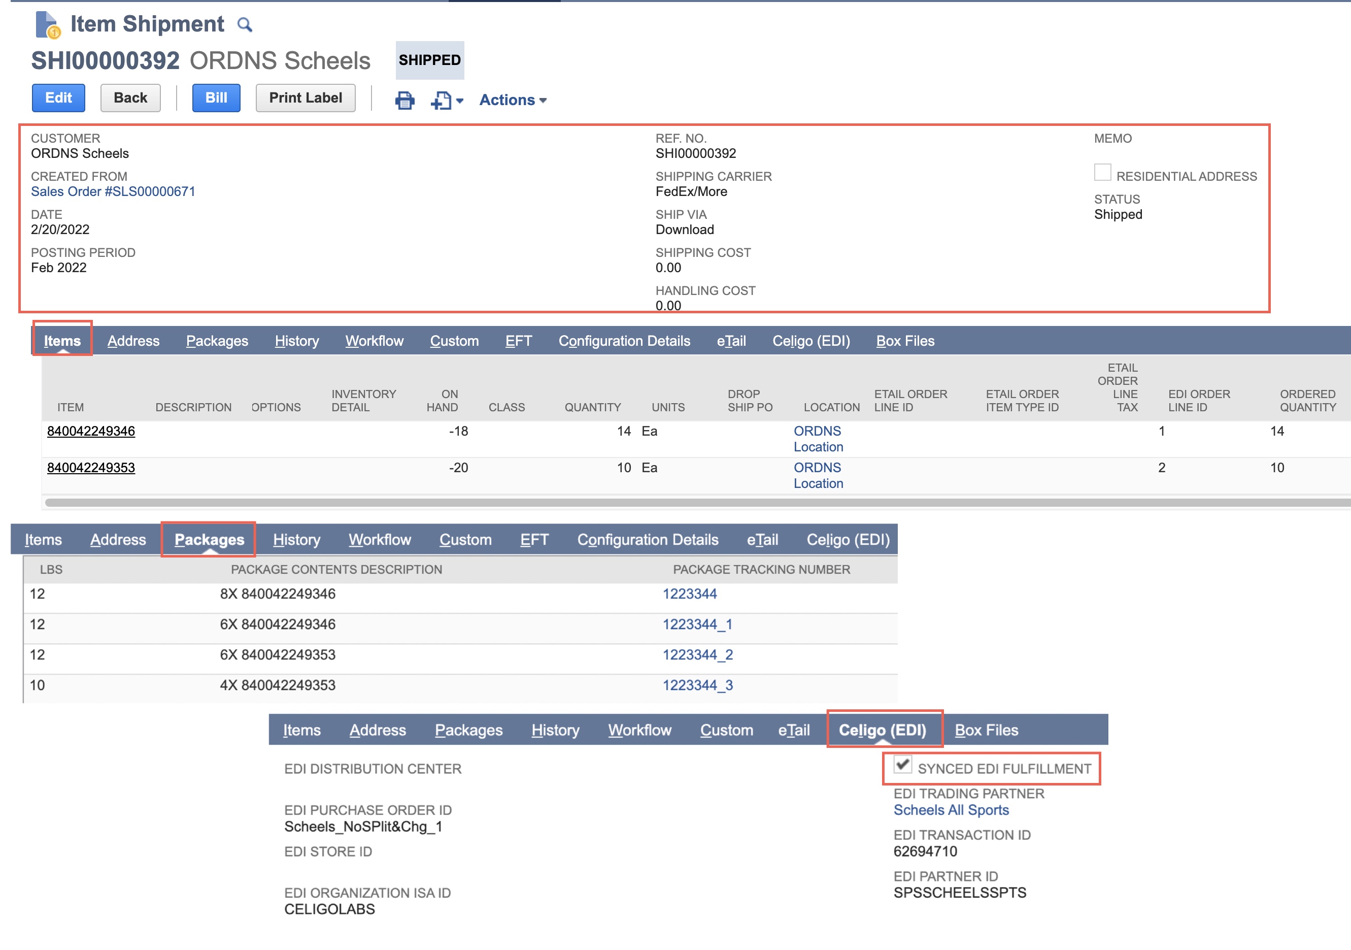Open Custom tab in first tab bar
Viewport: 1351px width, 950px height.
tap(454, 341)
